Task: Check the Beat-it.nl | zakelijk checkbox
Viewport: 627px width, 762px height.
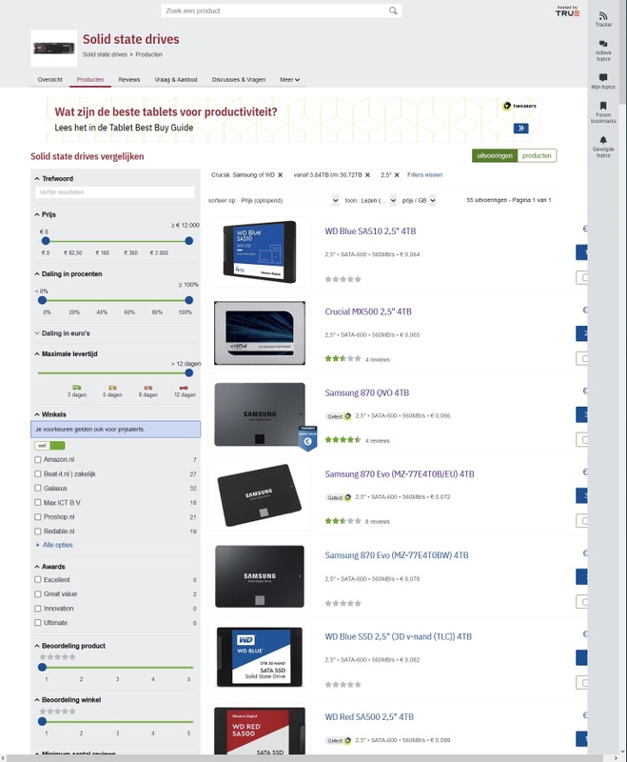Action: [38, 473]
